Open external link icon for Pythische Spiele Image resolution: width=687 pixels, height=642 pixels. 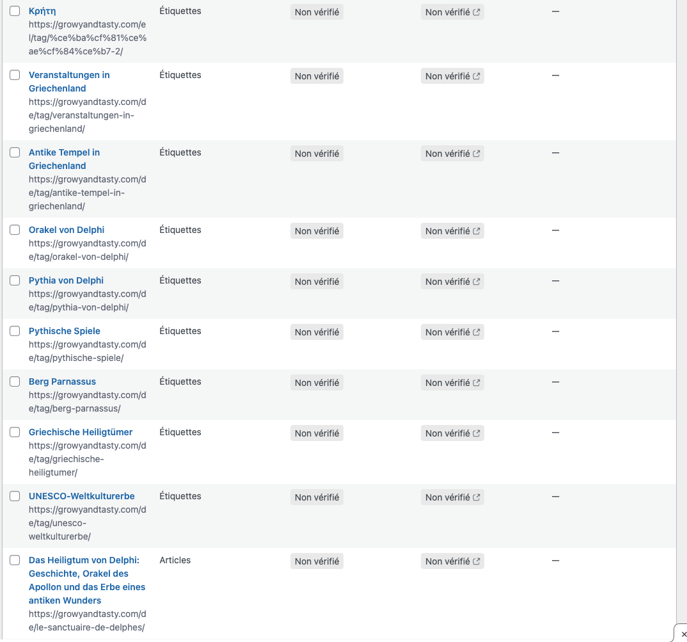coord(476,332)
